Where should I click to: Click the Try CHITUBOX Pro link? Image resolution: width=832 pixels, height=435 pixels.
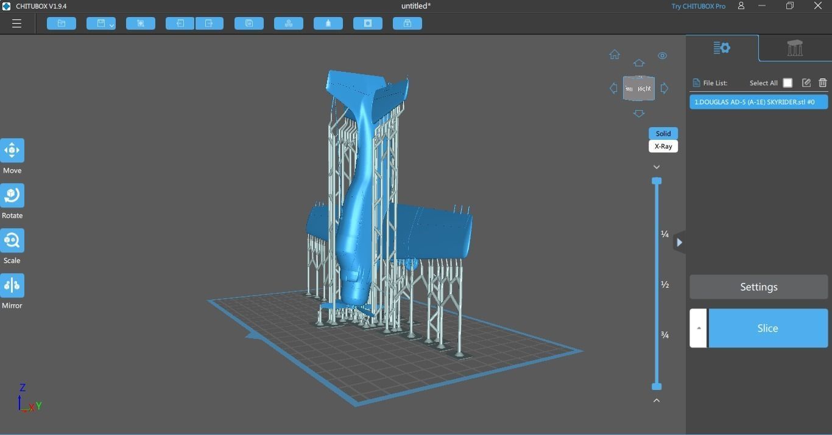(698, 6)
